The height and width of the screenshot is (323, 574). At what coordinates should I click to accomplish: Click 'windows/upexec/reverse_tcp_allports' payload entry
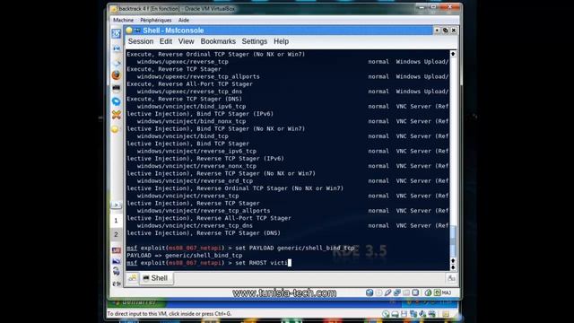click(198, 76)
